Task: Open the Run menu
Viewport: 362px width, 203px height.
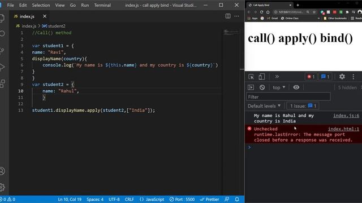Action: pyautogui.click(x=85, y=5)
